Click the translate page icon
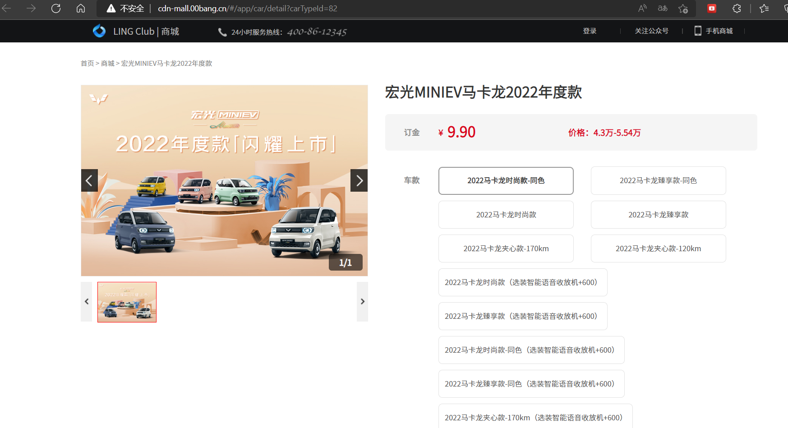The height and width of the screenshot is (428, 788). coord(663,8)
